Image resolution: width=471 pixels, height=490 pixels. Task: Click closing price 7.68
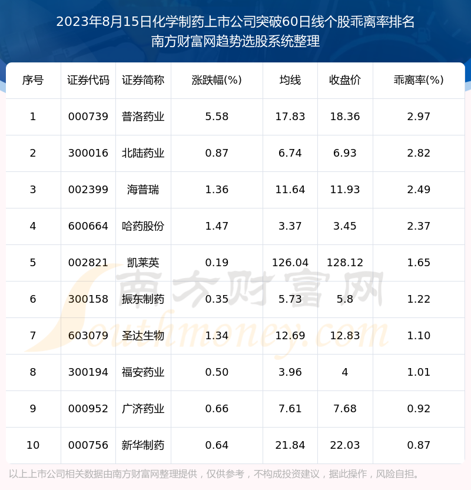click(x=345, y=409)
